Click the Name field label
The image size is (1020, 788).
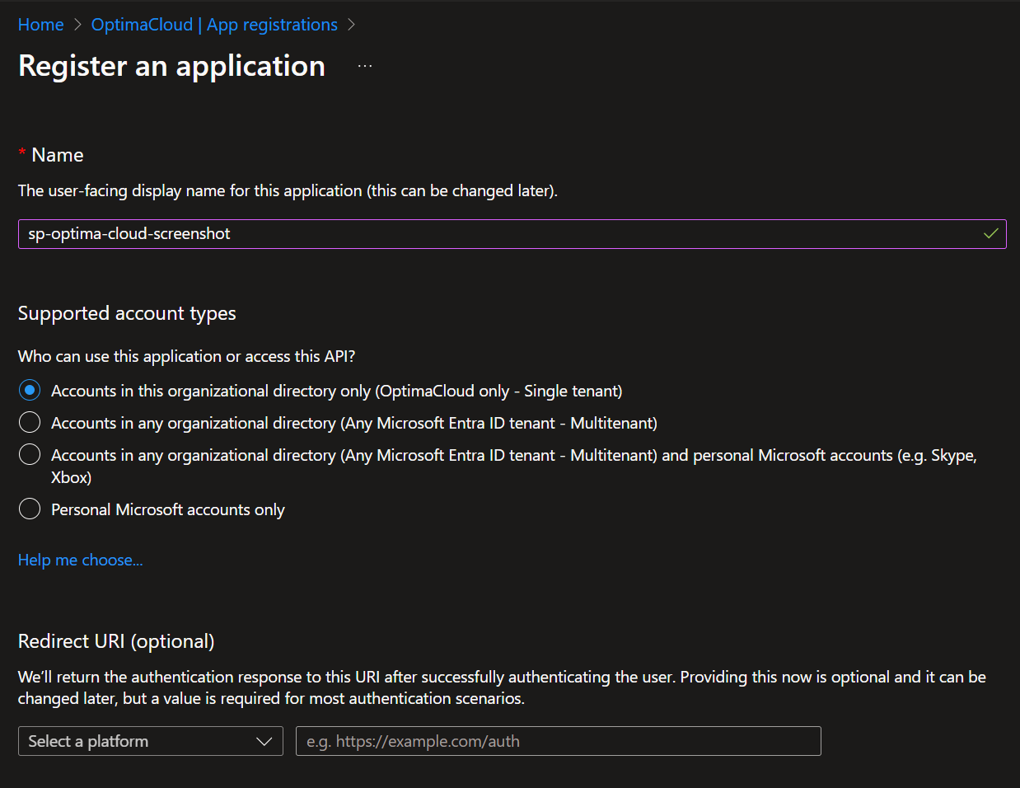pos(58,155)
